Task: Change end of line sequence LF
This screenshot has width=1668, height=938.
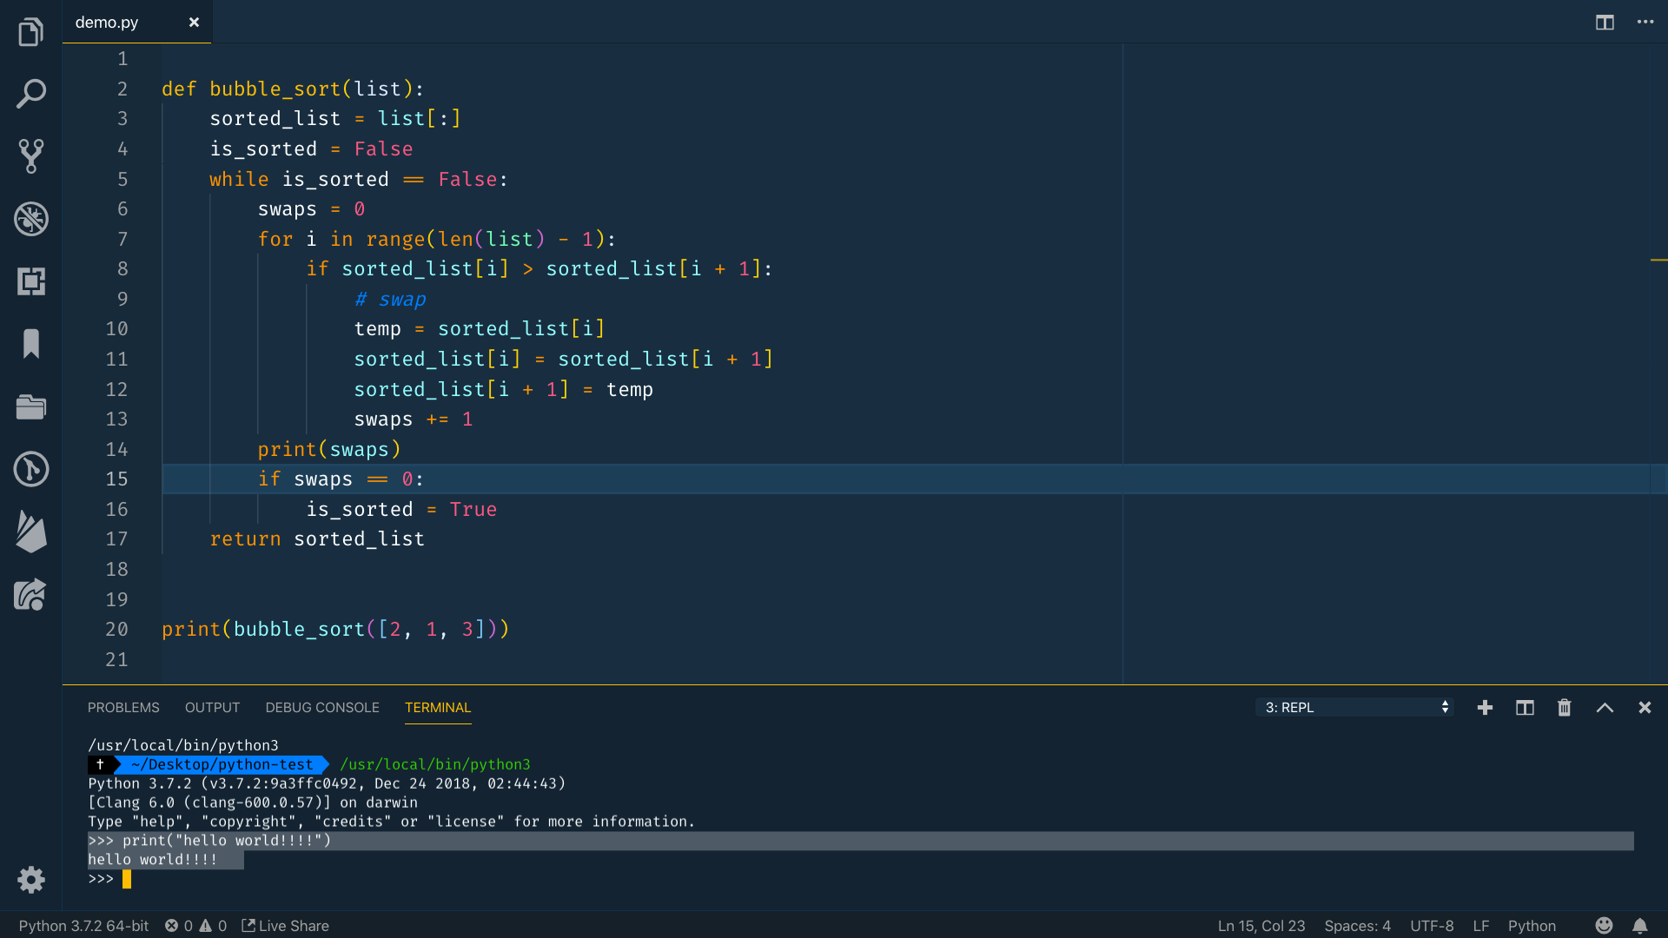Action: [x=1481, y=926]
